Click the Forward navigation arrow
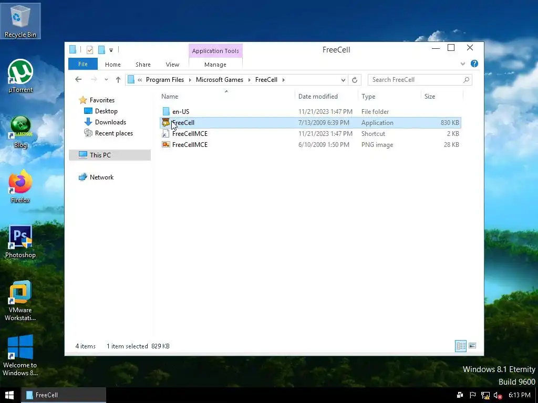The image size is (538, 403). (94, 80)
